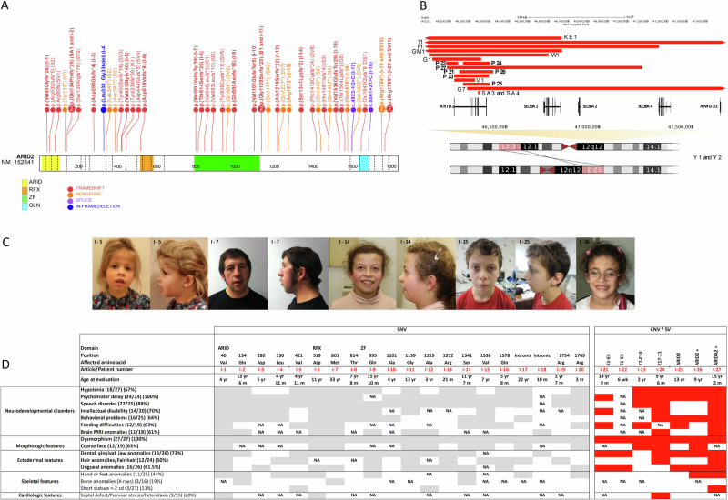728x500 pixels.
Task: Open the I-25 side profile photo
Action: coord(545,274)
